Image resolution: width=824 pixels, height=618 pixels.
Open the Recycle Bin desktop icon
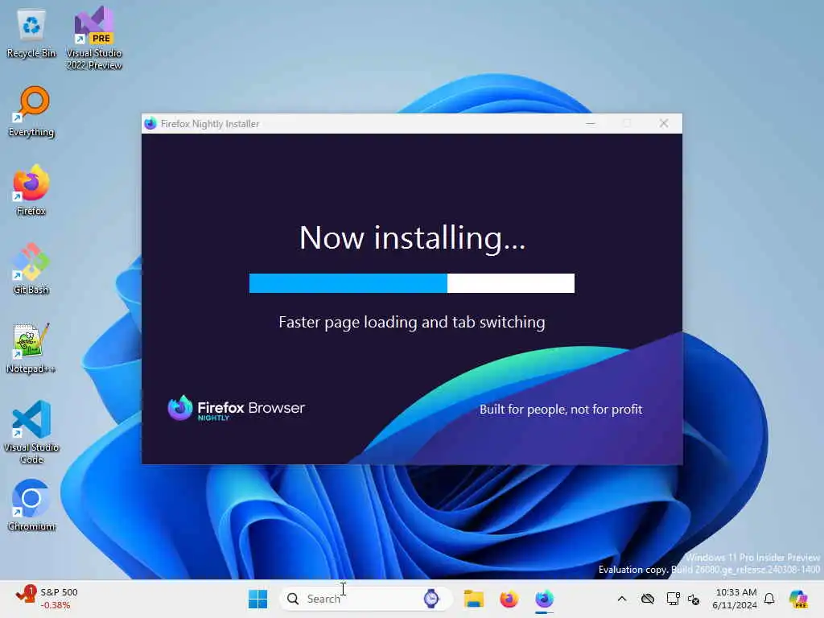click(x=31, y=33)
